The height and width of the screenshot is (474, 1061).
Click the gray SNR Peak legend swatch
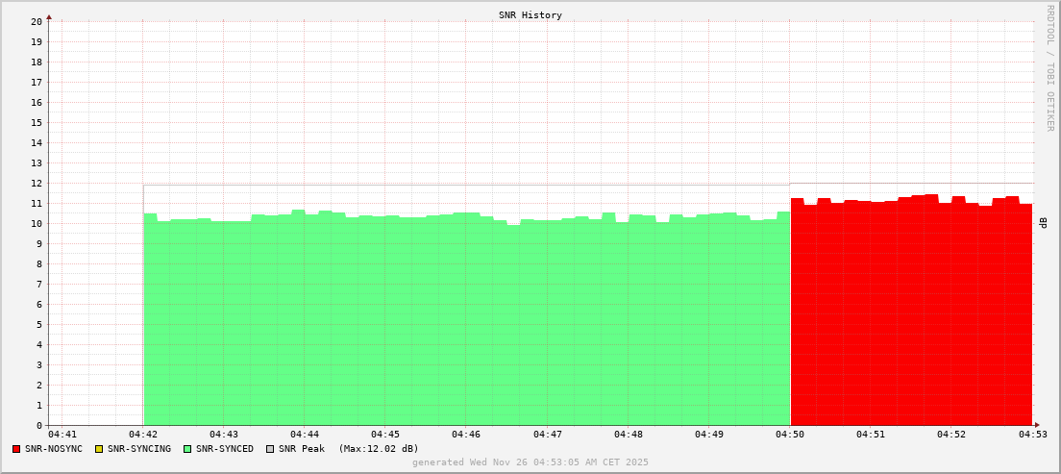pos(270,449)
